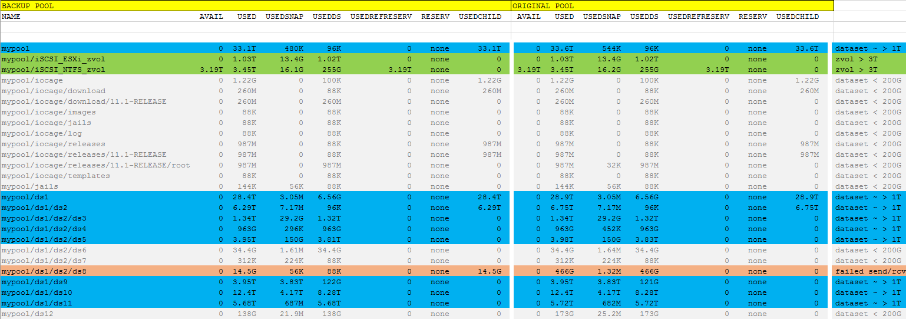The width and height of the screenshot is (906, 319).
Task: Click the 687M USEDSNAP value in ds11 row
Action: pyautogui.click(x=294, y=303)
